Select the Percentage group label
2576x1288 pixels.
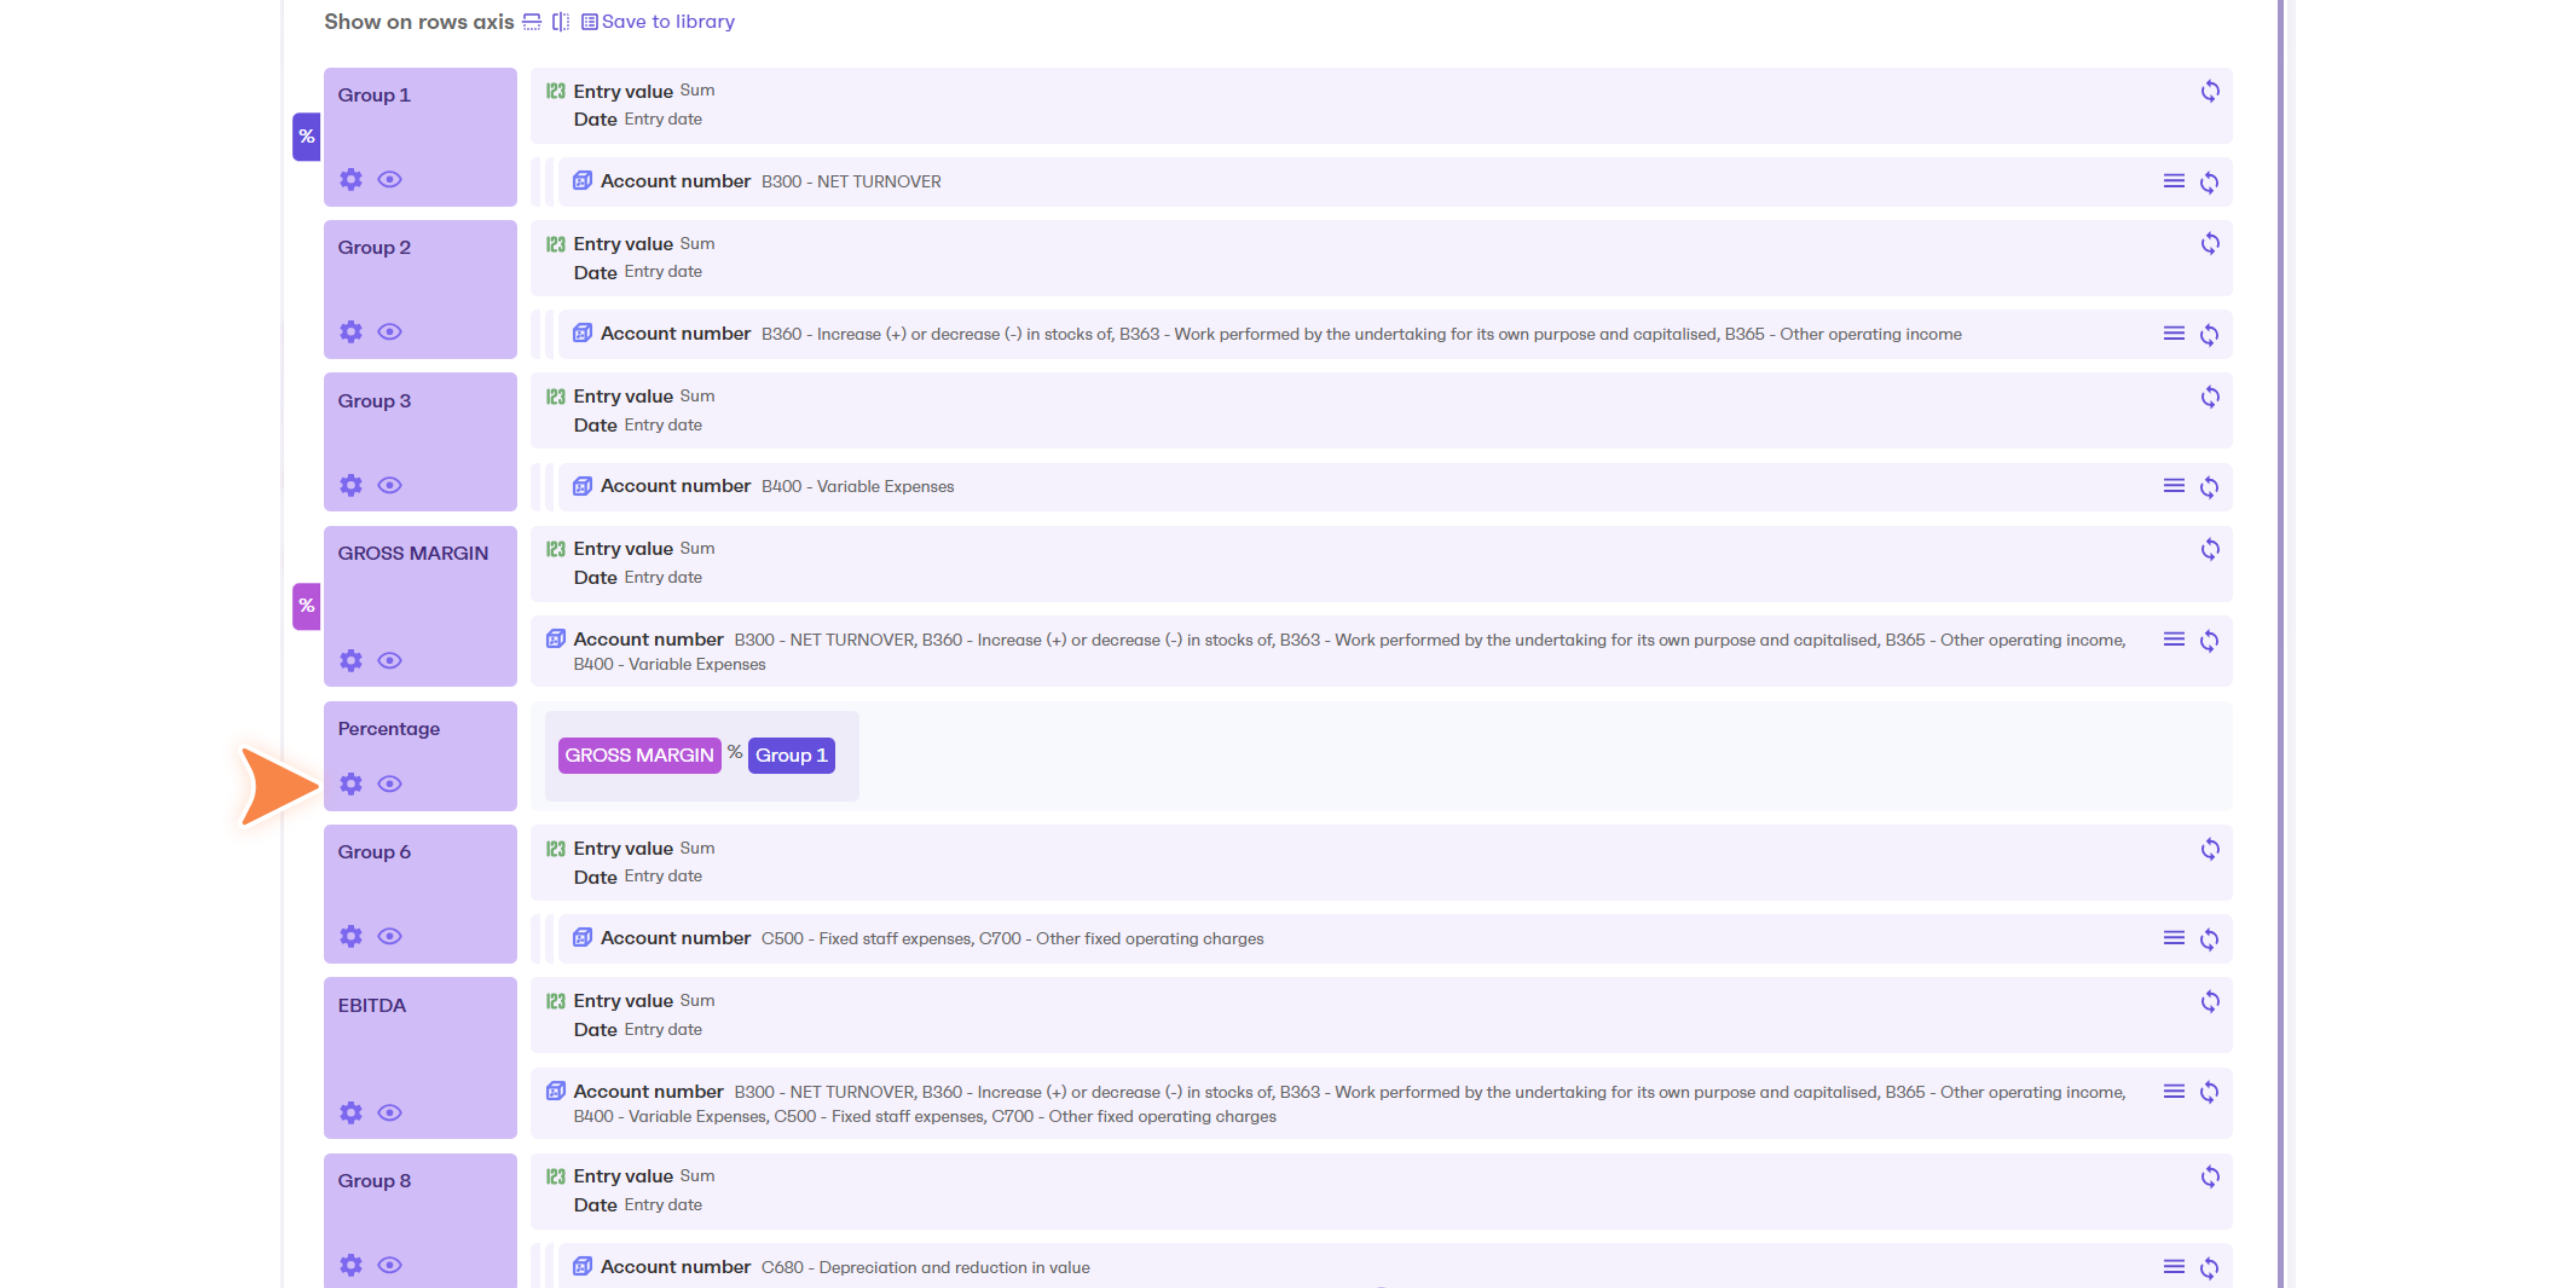pos(389,729)
